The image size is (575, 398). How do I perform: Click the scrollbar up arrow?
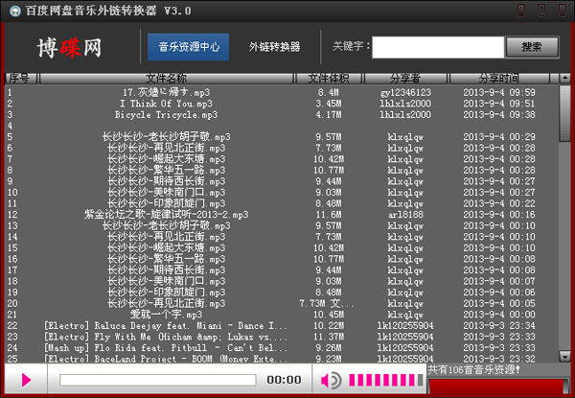(564, 78)
